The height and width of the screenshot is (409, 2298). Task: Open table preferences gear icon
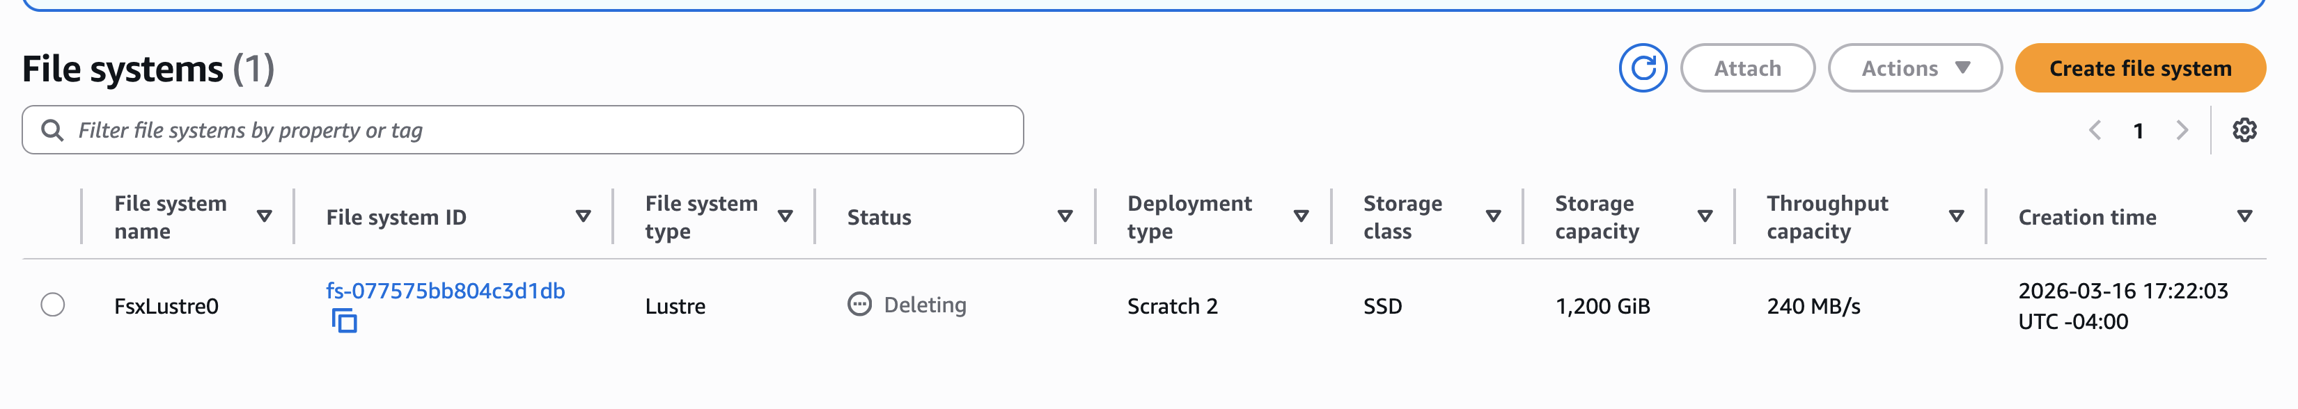pos(2244,130)
